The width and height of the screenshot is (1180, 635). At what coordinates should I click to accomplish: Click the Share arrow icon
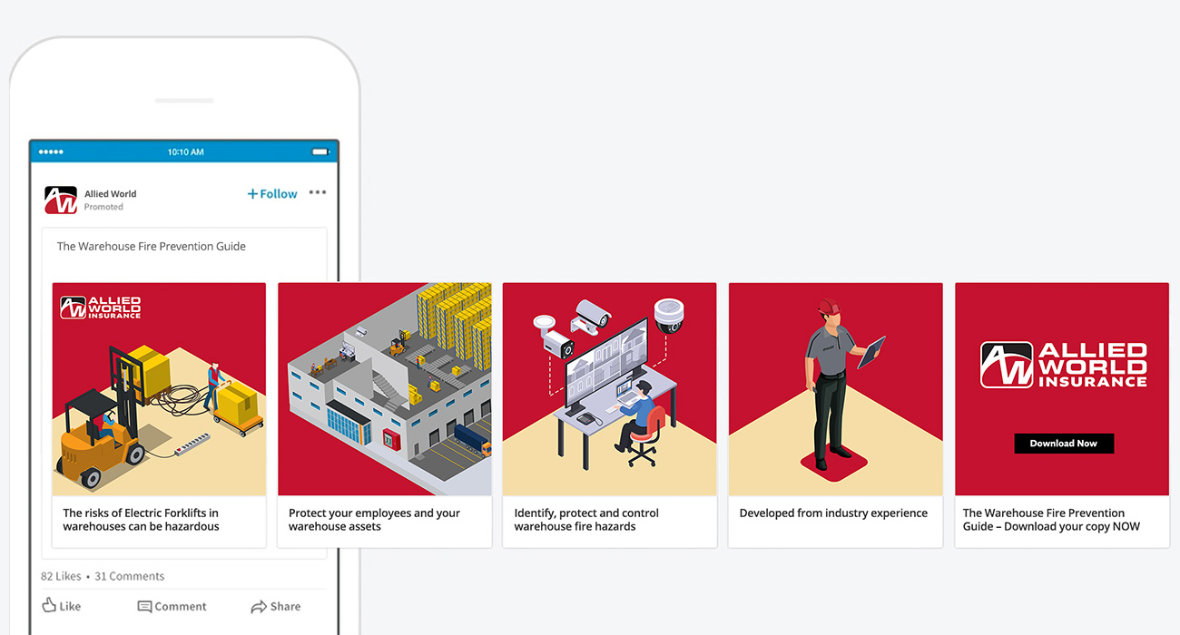tap(259, 607)
